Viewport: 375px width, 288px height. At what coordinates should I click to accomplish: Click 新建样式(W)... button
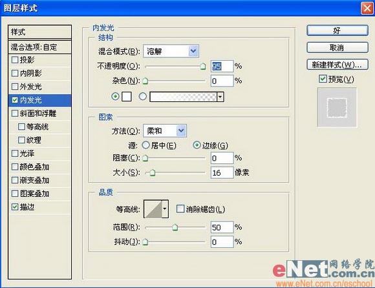tap(337, 65)
